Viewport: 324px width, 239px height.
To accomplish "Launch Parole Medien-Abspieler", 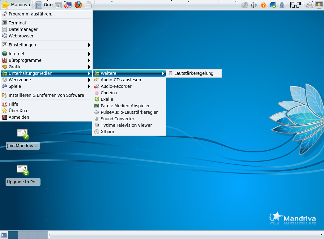I will point(125,106).
